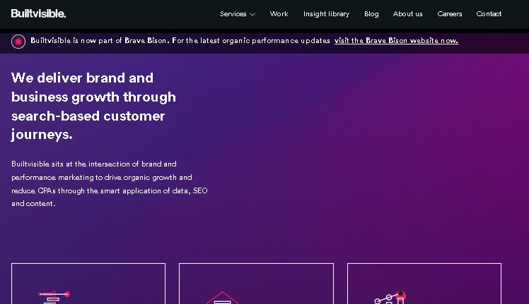Click the 'Builtvisible is now part of Brave Bison' text
529x304 pixels.
[180, 40]
